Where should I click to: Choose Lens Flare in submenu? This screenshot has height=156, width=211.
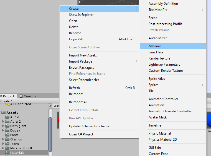pyautogui.click(x=173, y=52)
